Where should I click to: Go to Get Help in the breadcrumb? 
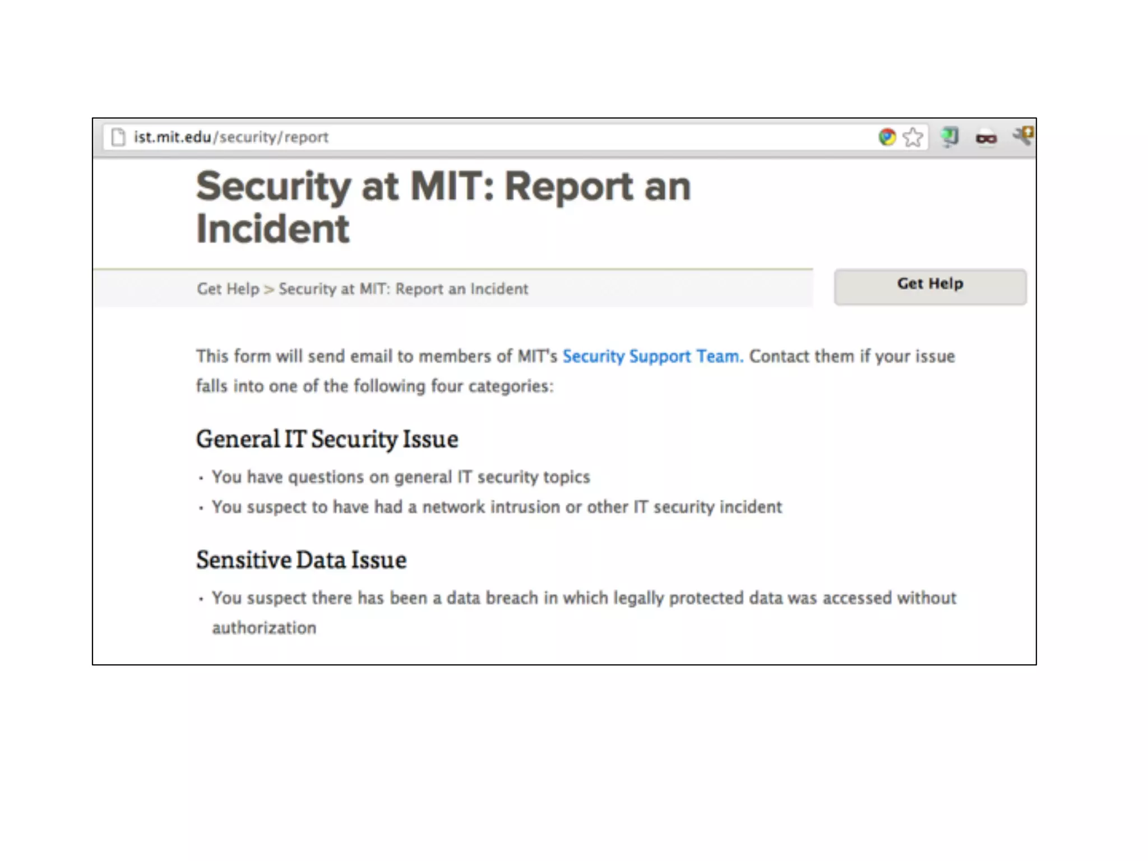tap(228, 289)
